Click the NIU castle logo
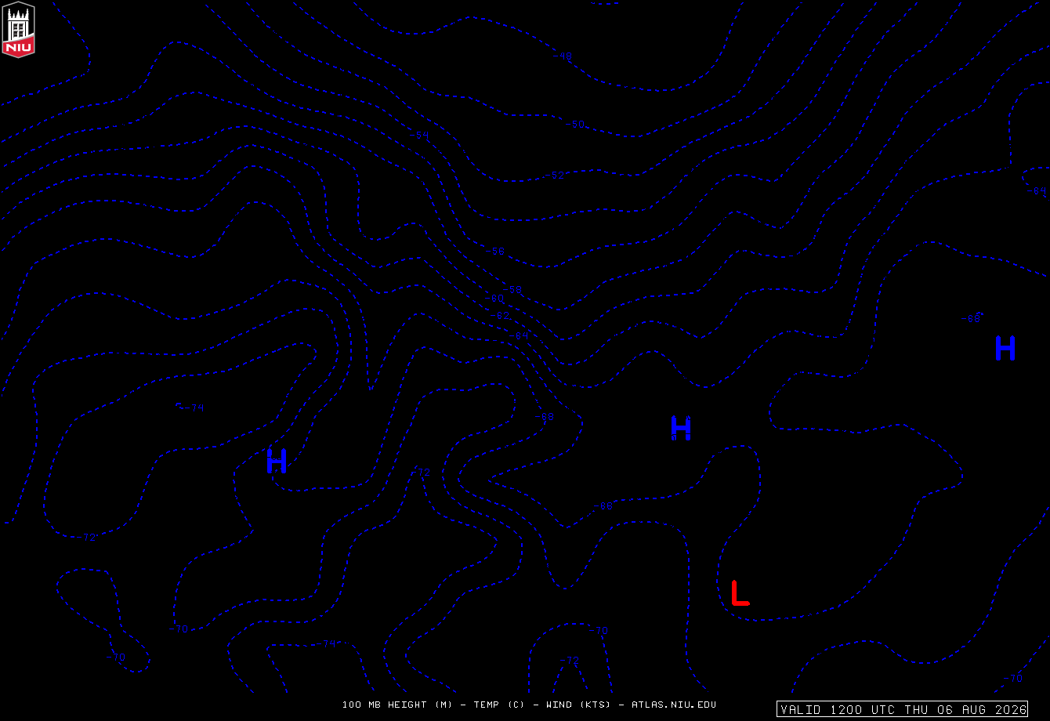Viewport: 1050px width, 721px height. click(x=18, y=28)
